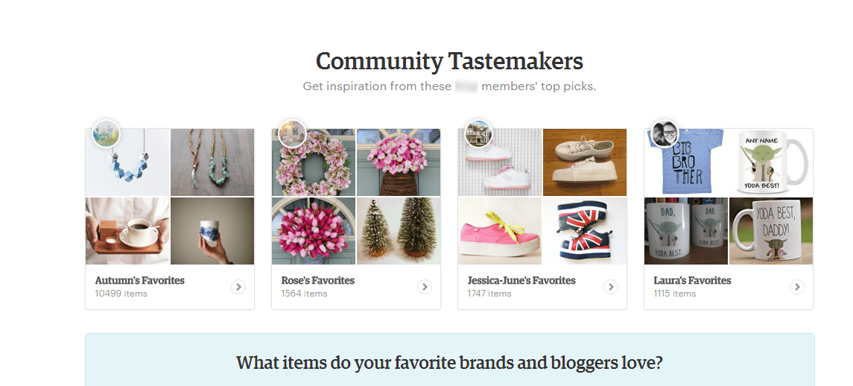Screen dimensions: 853x386
Task: Click the arrow next to Autumn's Favorites
Action: click(238, 286)
